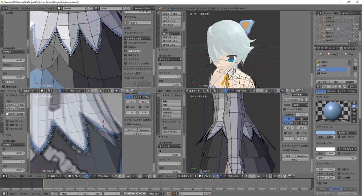362x196 pixels.
Task: Click the 終了 end frame 250 field
Action: pos(92,194)
